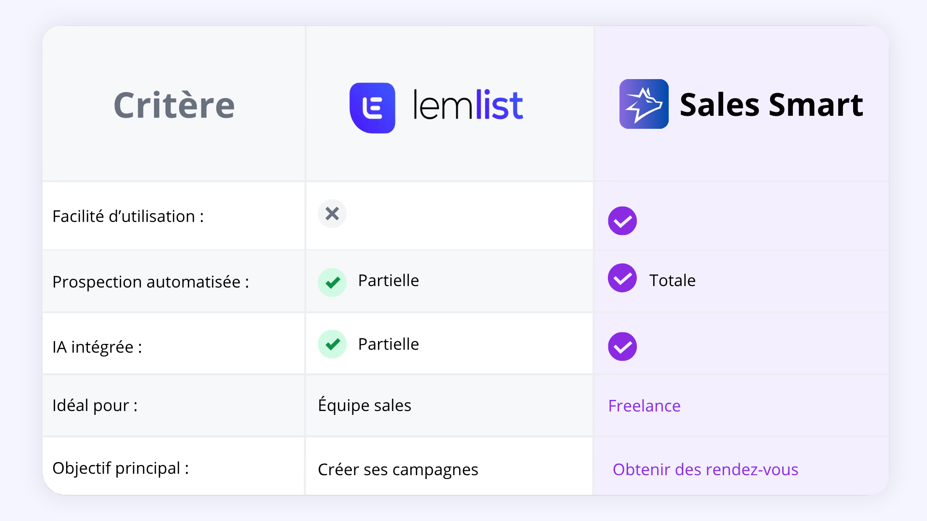Image resolution: width=927 pixels, height=521 pixels.
Task: Click the Objectif principal row label
Action: coord(121,468)
